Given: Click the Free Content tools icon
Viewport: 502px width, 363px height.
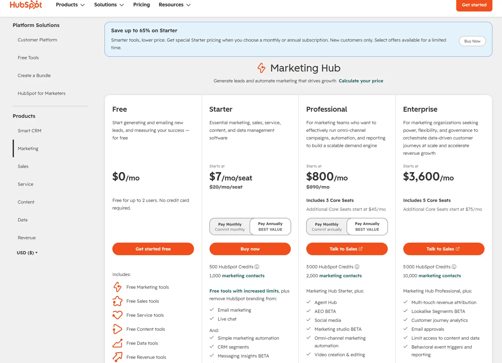Looking at the screenshot, I should point(117,329).
